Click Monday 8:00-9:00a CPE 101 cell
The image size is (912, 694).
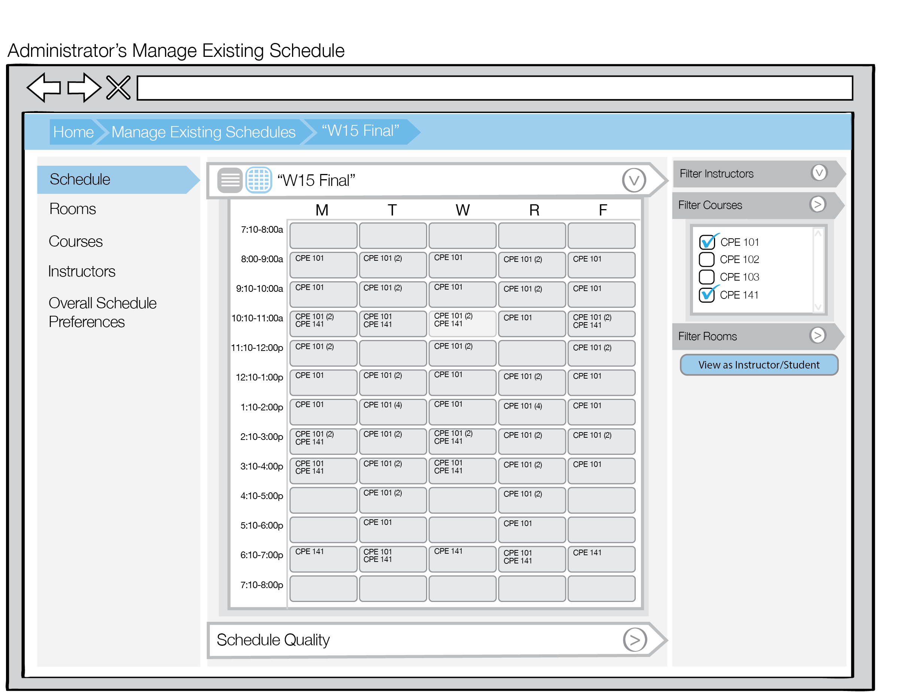point(323,265)
